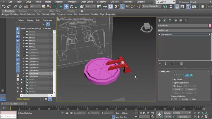The width and height of the screenshot is (212, 119).
Task: Click the Redo arrow icon
Action: click(9, 7)
